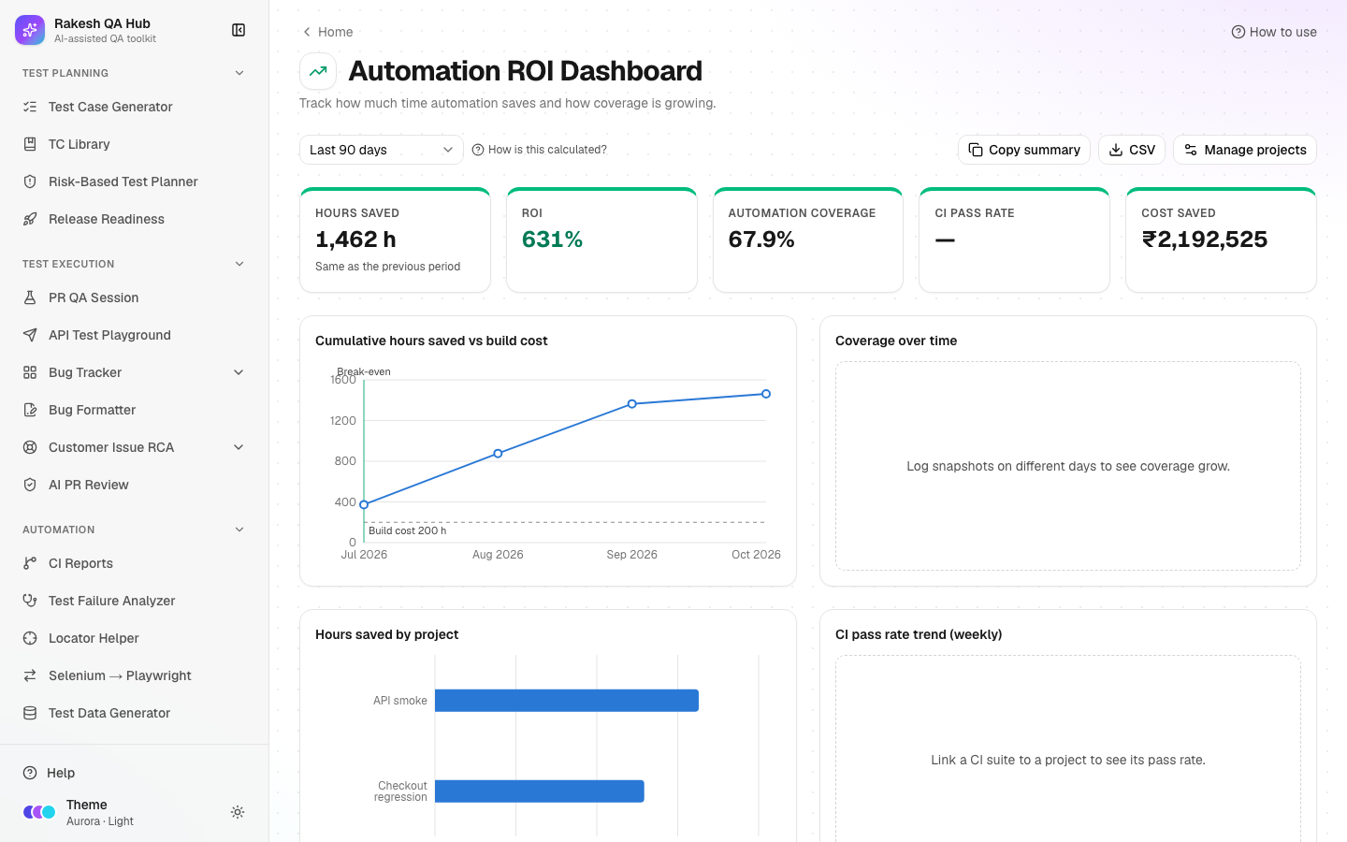The image size is (1347, 842).
Task: Toggle light/dark mode sun icon
Action: tap(238, 812)
